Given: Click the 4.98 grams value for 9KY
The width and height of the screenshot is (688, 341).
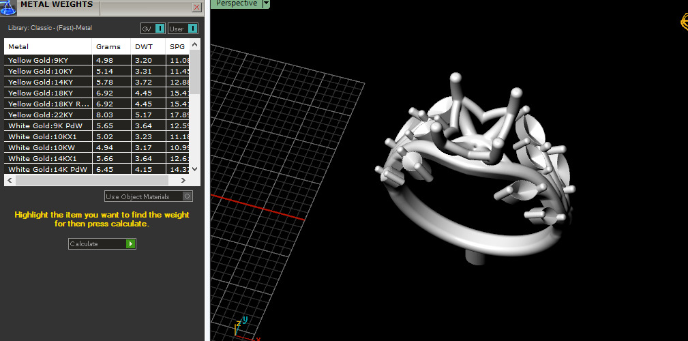Looking at the screenshot, I should point(104,60).
